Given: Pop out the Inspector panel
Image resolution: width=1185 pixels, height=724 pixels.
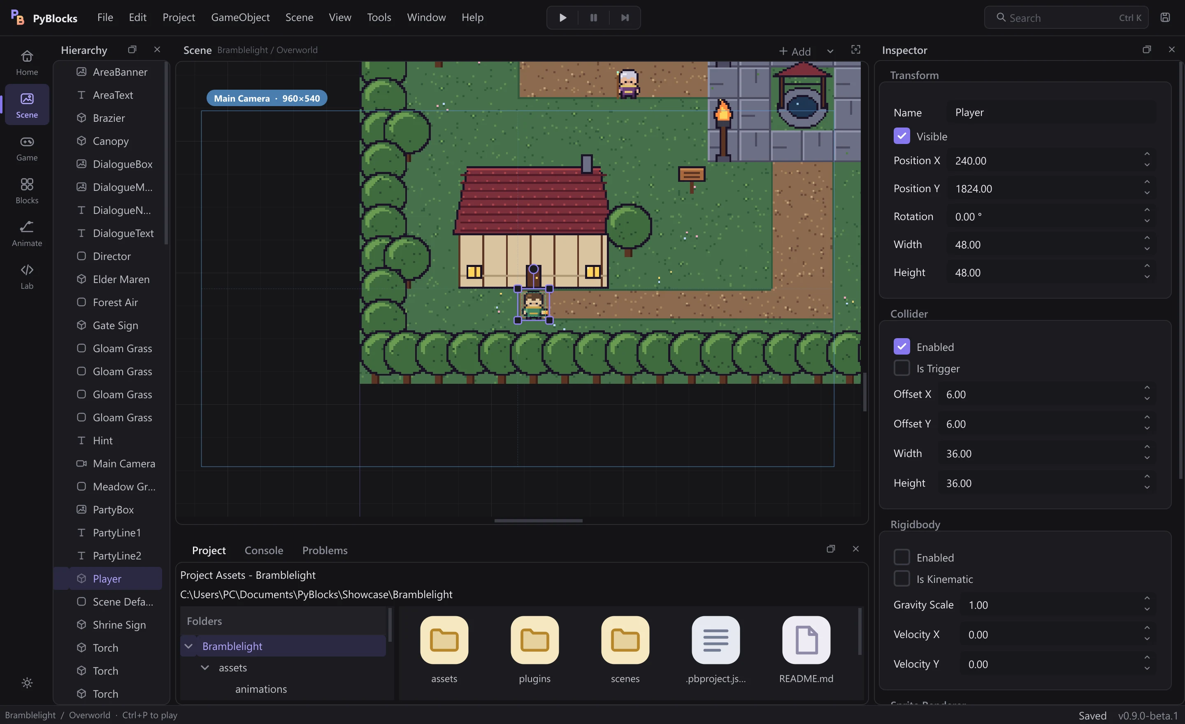Looking at the screenshot, I should [1147, 49].
